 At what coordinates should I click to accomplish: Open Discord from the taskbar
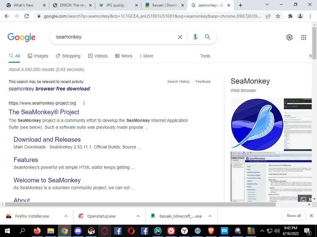(x=78, y=231)
